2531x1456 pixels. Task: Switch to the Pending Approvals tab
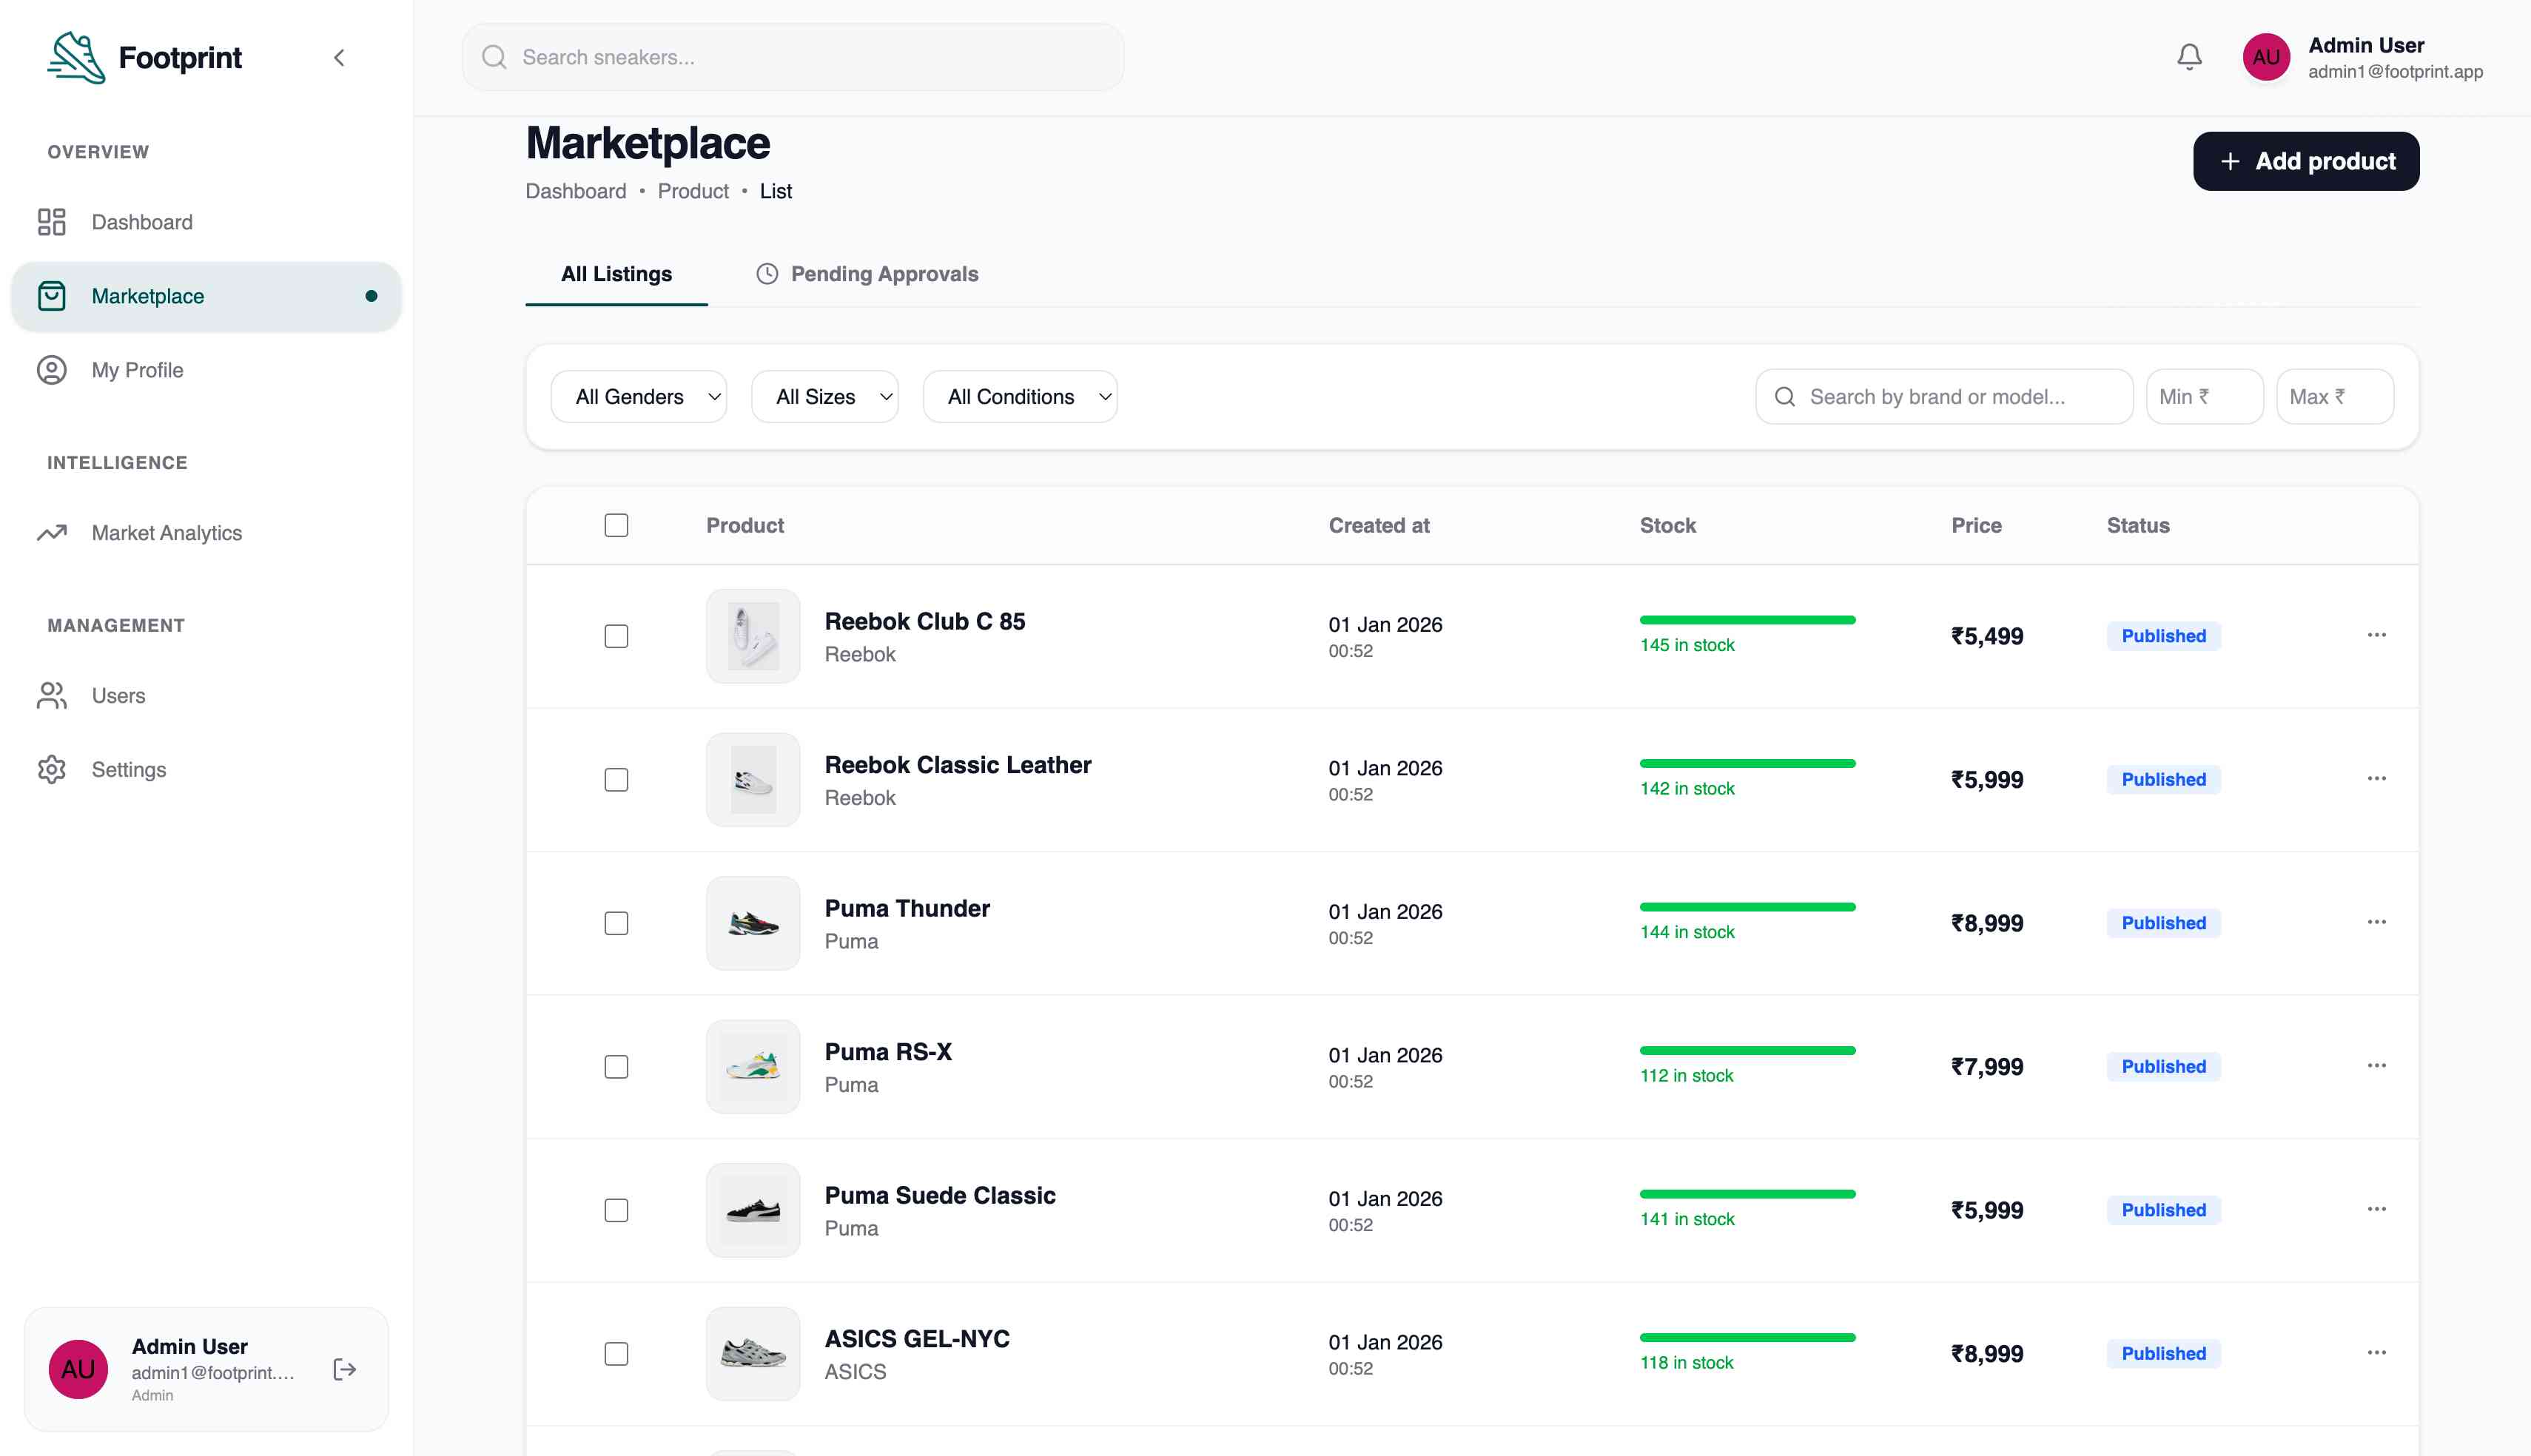[867, 274]
